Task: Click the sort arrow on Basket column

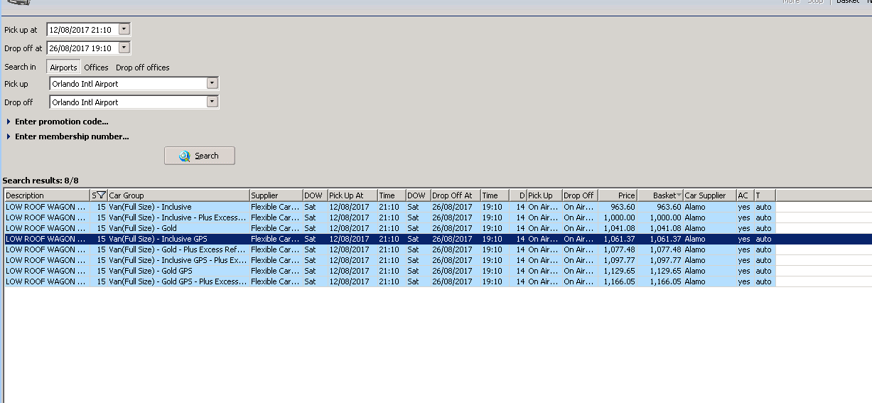Action: point(679,195)
